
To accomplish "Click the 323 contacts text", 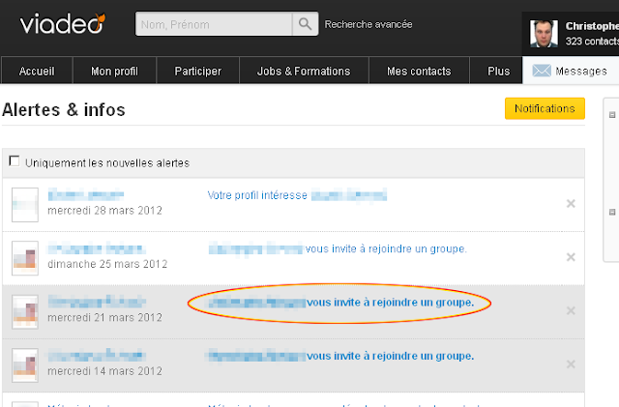I will coord(592,41).
